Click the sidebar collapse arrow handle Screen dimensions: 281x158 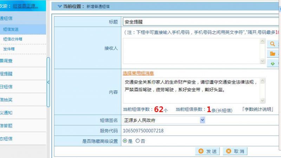[48, 82]
